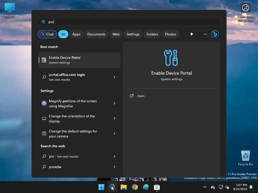Screen dimensions: 258x193
Task: Open the clock and date in taskbar
Action: point(240,187)
